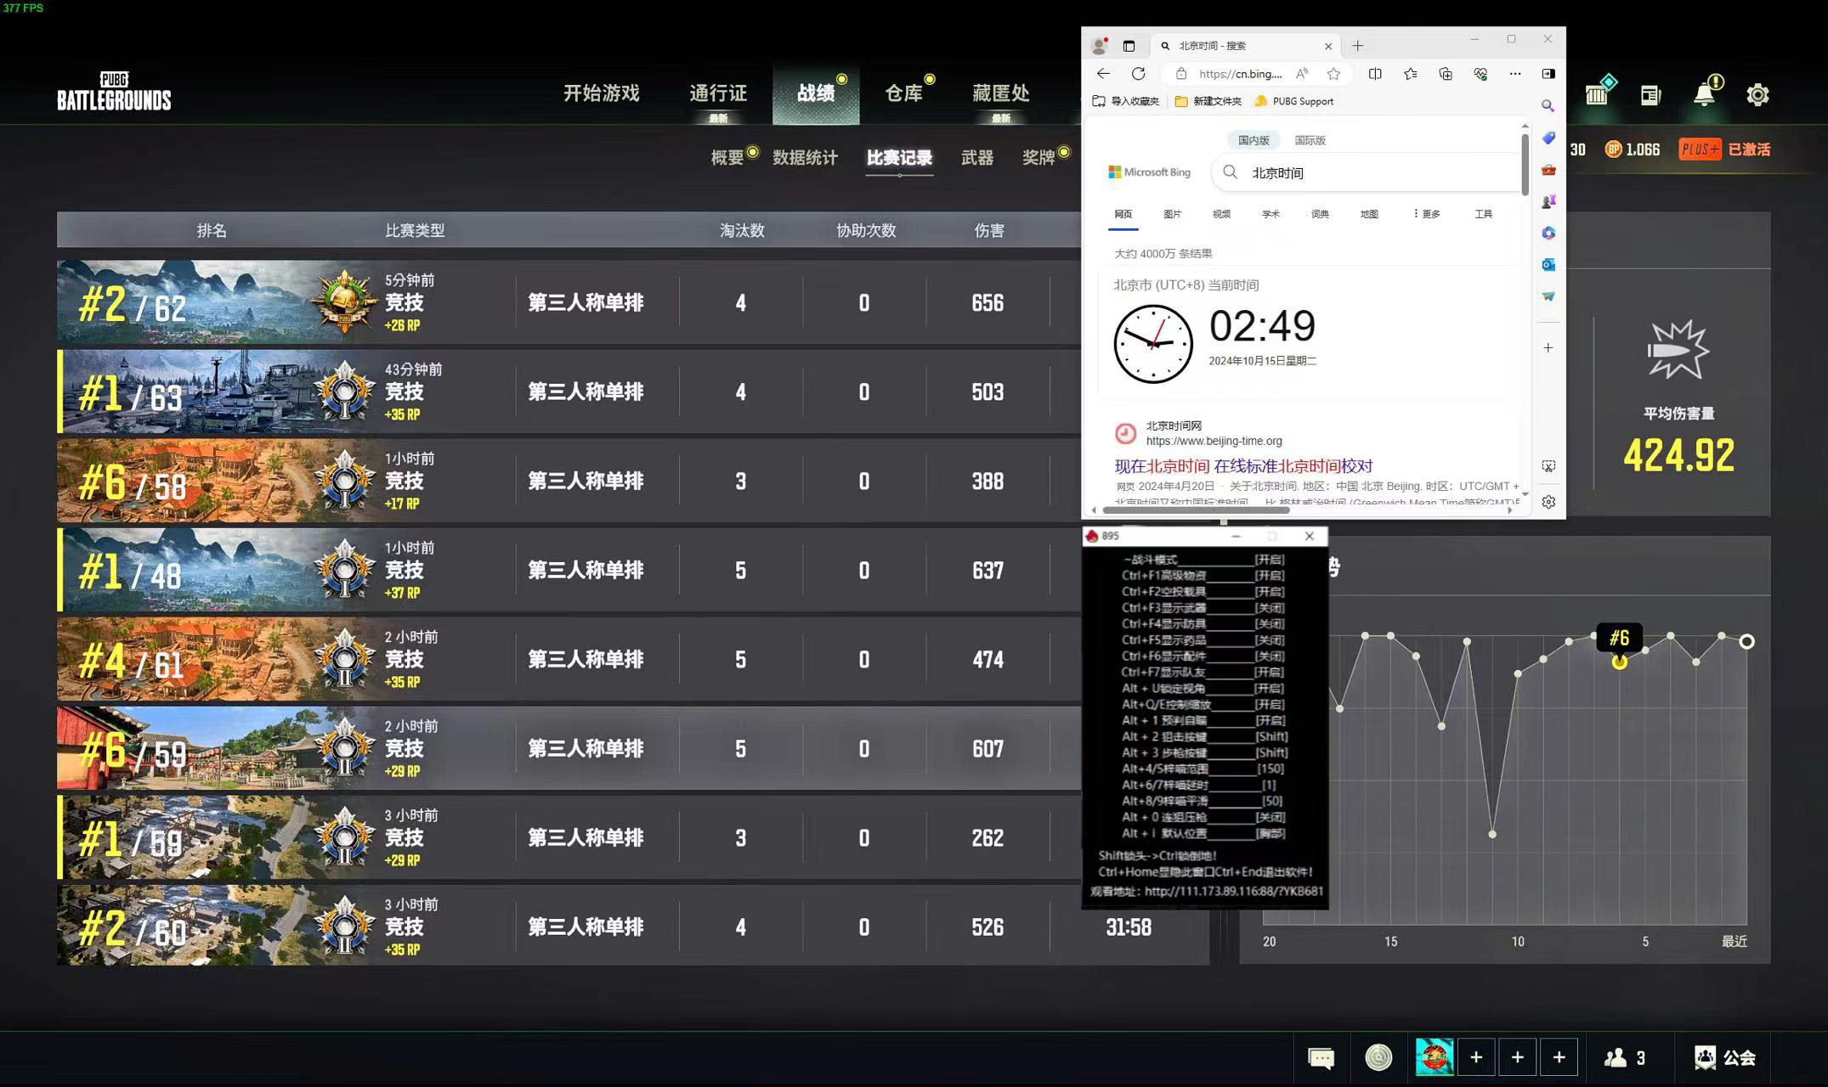Refresh the Bing page in Edge
This screenshot has height=1087, width=1828.
tap(1139, 74)
